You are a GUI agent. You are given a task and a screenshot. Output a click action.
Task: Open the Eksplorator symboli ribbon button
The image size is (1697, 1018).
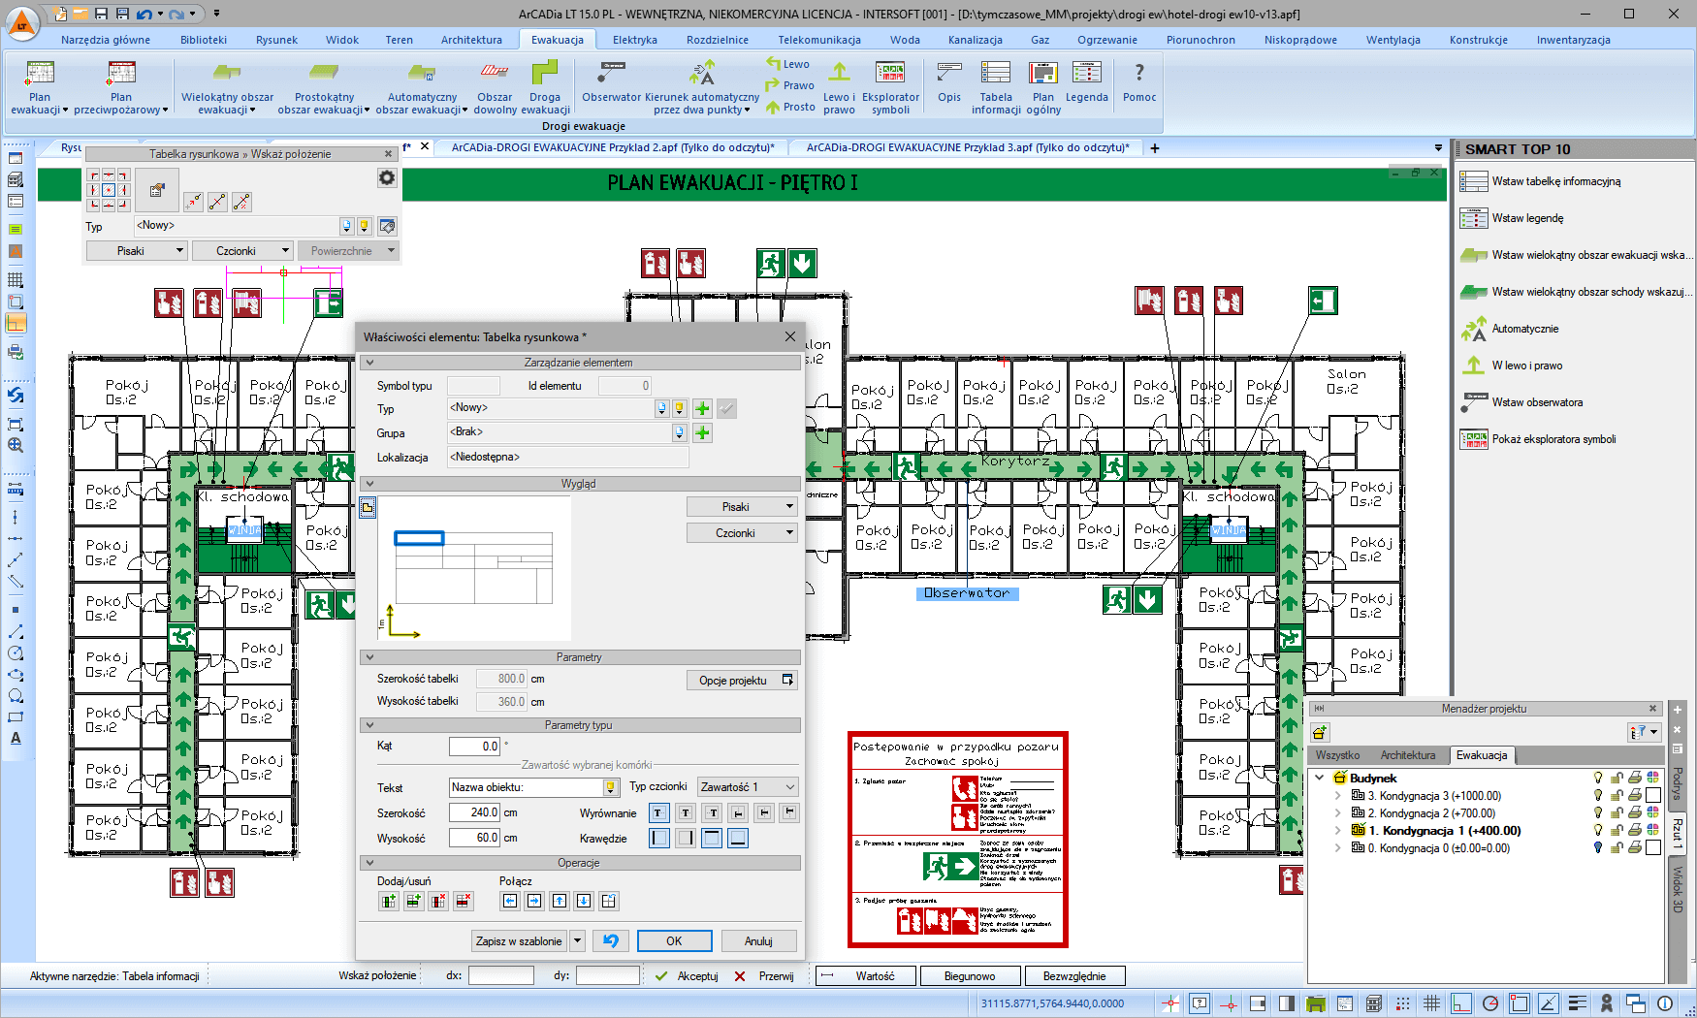[x=890, y=87]
